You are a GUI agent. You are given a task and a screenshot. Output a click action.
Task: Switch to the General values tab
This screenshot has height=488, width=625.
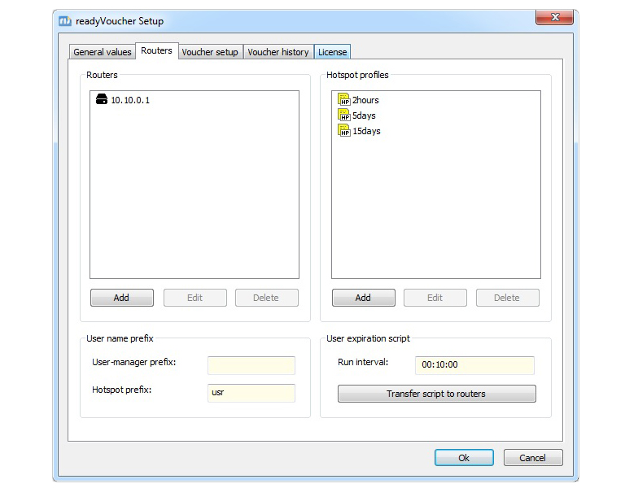pos(102,52)
